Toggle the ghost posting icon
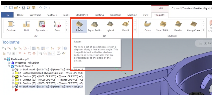The image size is (212, 95). point(13,53)
